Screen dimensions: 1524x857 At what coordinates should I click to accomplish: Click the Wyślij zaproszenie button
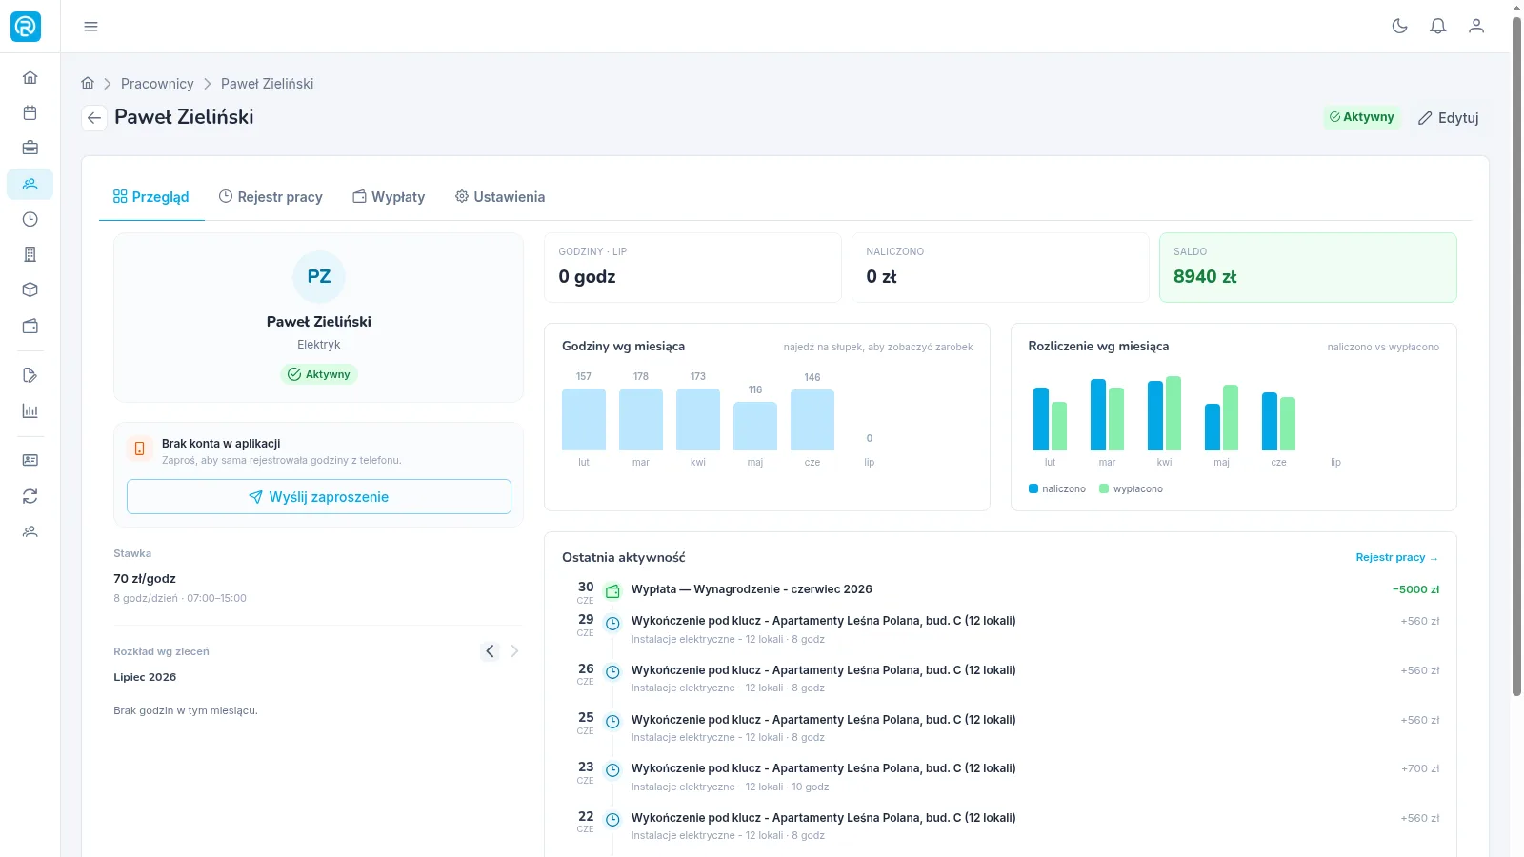(x=319, y=497)
